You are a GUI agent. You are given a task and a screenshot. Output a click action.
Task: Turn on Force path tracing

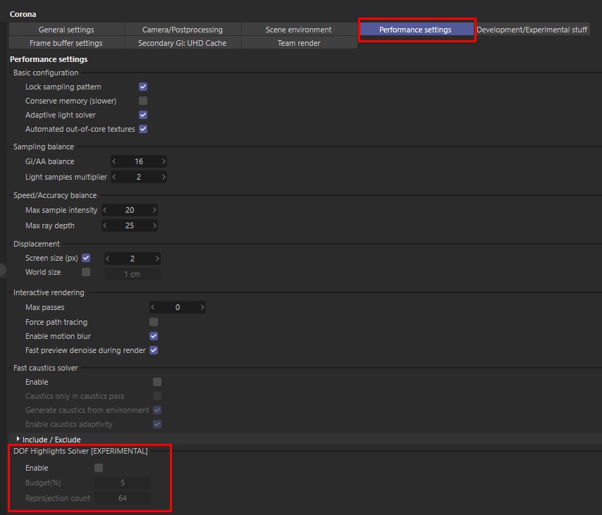coord(154,322)
